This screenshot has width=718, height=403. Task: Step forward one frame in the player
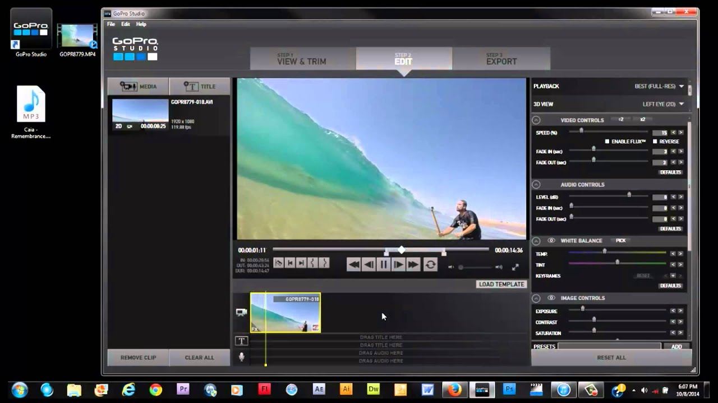click(398, 265)
